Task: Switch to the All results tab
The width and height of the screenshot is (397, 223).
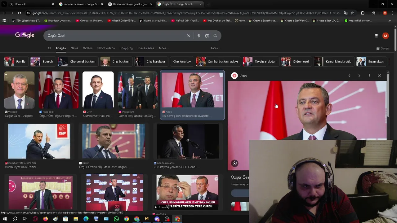Action: 49,48
